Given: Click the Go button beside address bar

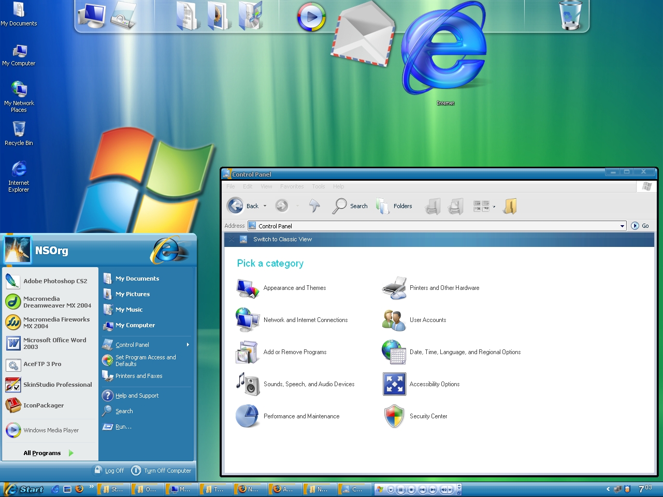Looking at the screenshot, I should point(640,226).
